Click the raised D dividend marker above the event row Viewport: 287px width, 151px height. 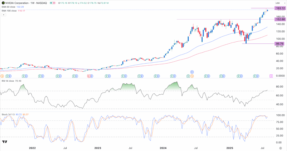coord(192,72)
